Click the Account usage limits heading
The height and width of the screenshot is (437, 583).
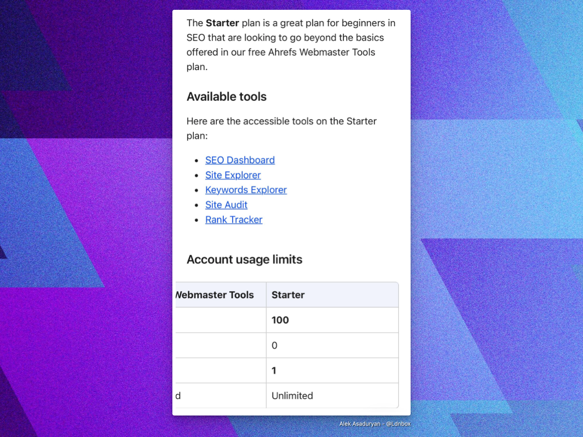click(x=244, y=259)
